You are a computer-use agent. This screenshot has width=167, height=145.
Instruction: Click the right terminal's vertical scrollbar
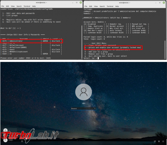[165, 49]
